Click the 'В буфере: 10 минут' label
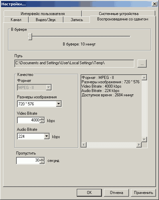159x200 pixels. tap(79, 44)
